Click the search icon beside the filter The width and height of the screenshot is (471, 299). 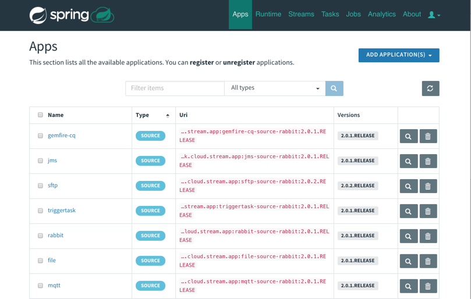(x=334, y=88)
